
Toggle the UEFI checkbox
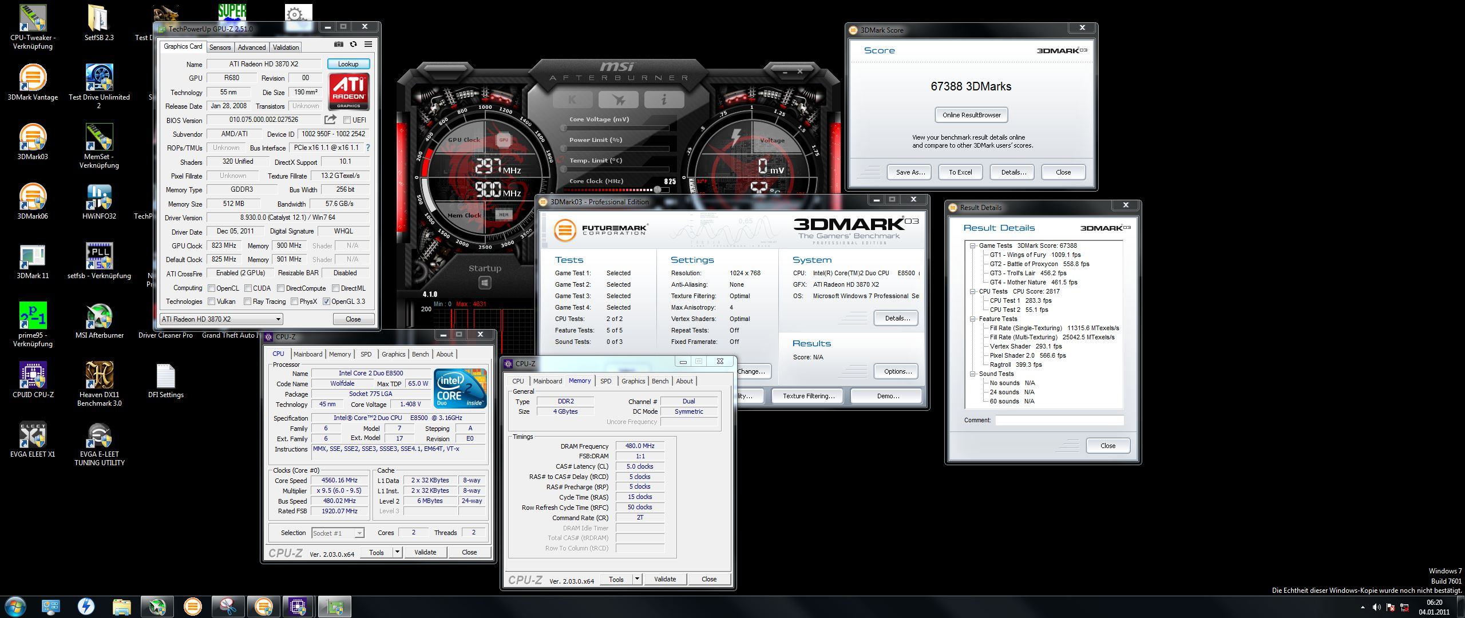pyautogui.click(x=347, y=120)
